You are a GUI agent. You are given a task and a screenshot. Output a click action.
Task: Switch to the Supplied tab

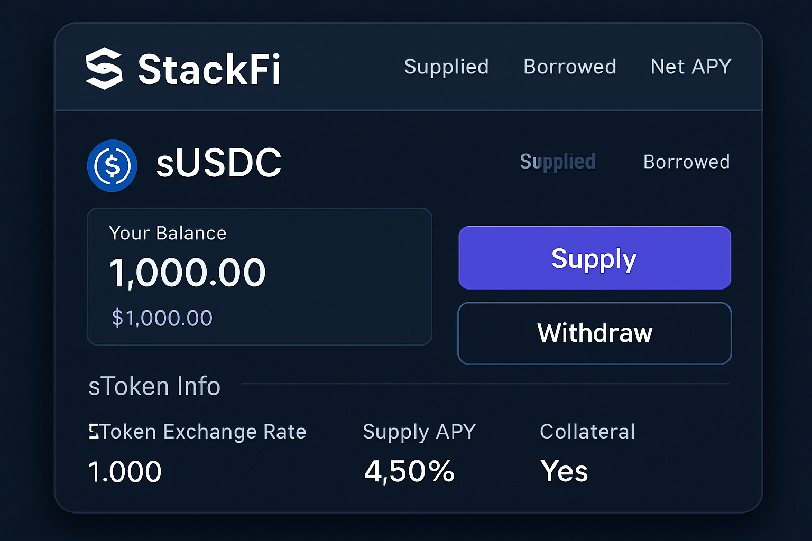[558, 162]
